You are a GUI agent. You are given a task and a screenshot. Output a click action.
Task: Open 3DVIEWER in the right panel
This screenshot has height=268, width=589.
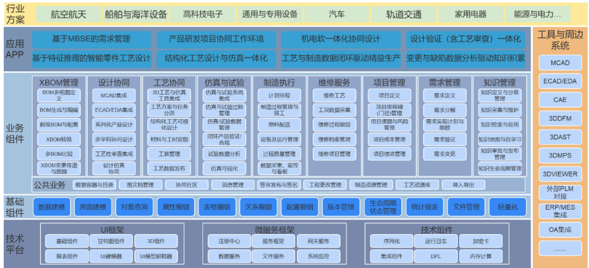[x=560, y=174]
